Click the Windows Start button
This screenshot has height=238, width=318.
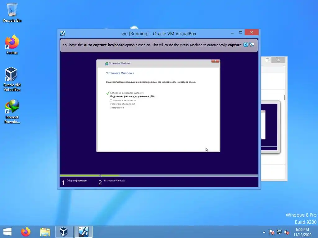point(7,232)
